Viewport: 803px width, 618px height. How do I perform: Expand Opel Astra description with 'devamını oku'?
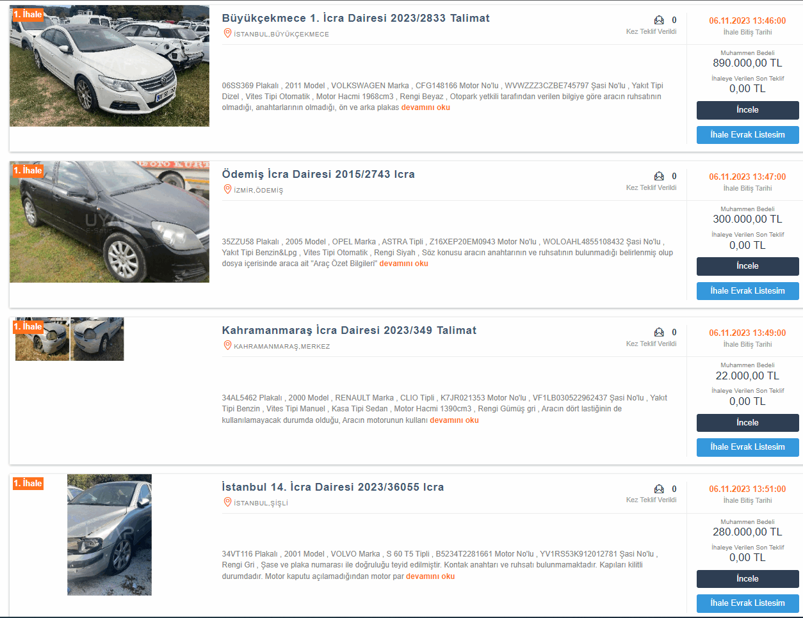coord(403,264)
